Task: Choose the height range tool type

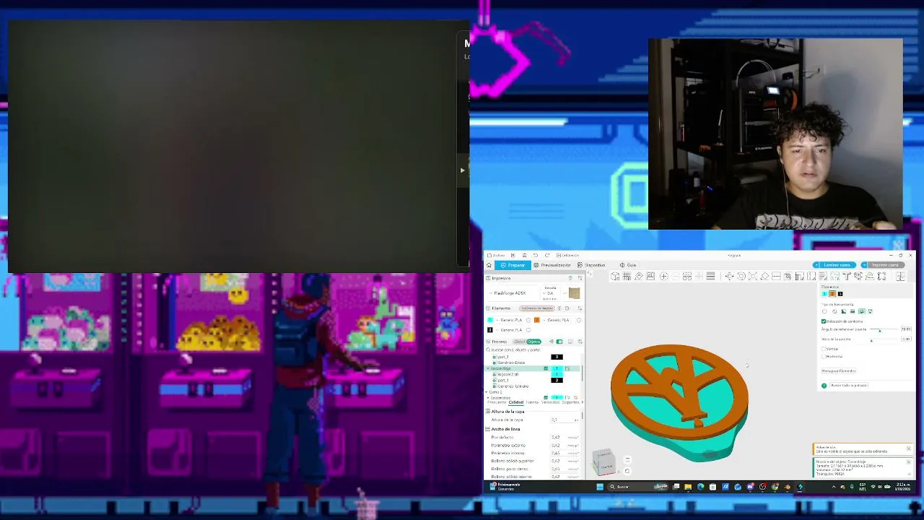Action: [x=853, y=311]
